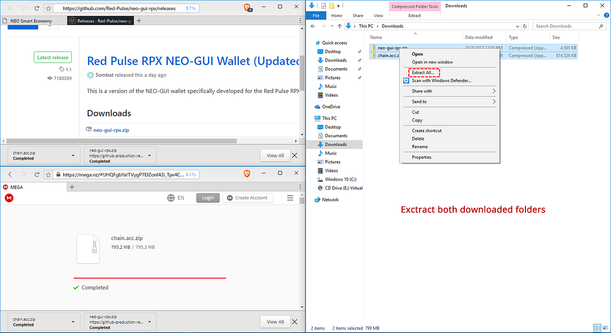Click the MEGA download progress bar

pos(150,278)
